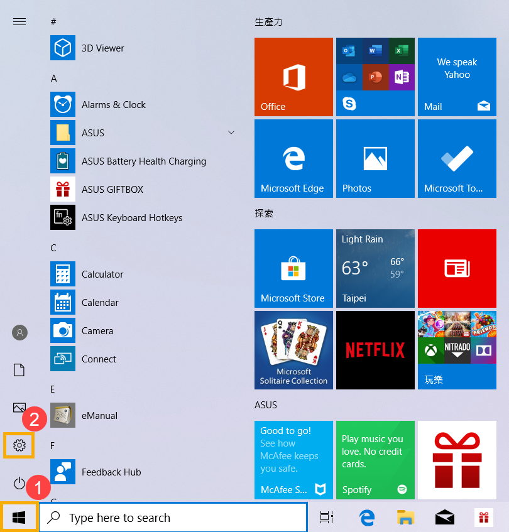Image resolution: width=509 pixels, height=532 pixels.
Task: Click the ASUS folder in app list
Action: click(143, 133)
